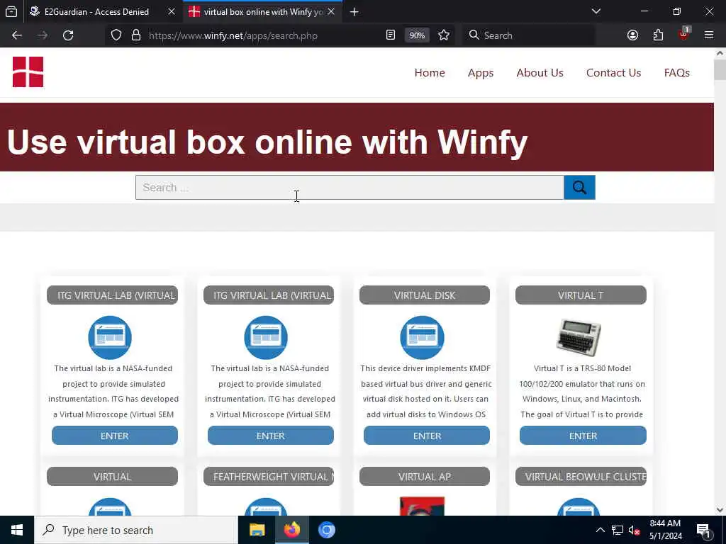Click the VIRTUAL AP title badge
The height and width of the screenshot is (544, 726).
point(425,477)
